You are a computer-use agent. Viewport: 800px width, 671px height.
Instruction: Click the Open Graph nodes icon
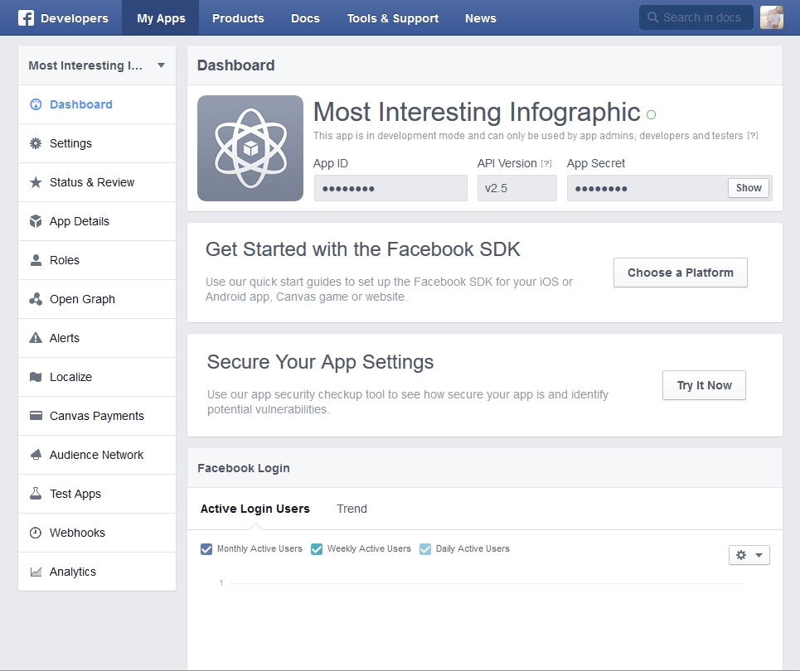[36, 299]
